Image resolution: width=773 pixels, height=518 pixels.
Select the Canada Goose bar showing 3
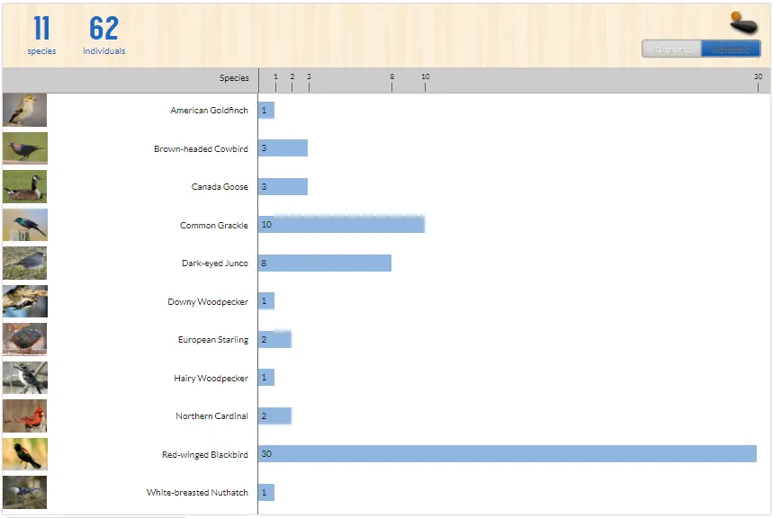pyautogui.click(x=283, y=186)
